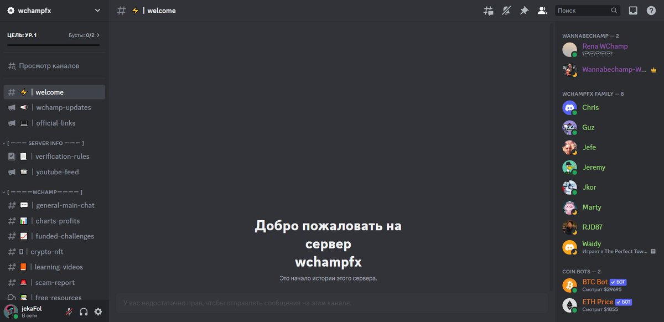Viewport: 664px width, 322px height.
Task: Click Jeremy's avatar
Action: pos(569,168)
